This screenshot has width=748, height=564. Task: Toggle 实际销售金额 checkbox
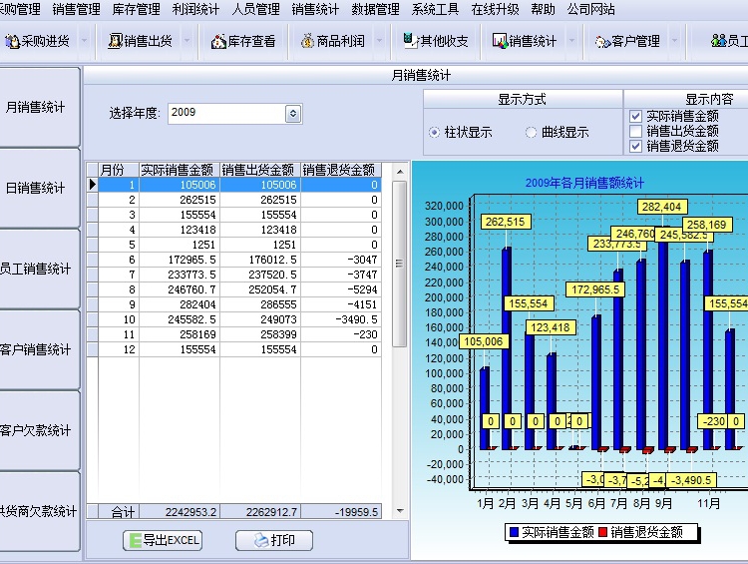635,116
